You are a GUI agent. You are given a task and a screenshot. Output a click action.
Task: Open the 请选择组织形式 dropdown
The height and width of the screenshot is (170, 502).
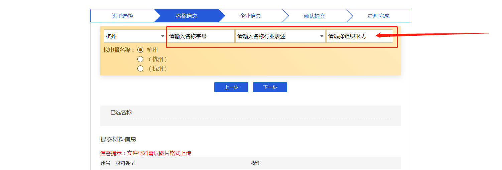pyautogui.click(x=359, y=36)
